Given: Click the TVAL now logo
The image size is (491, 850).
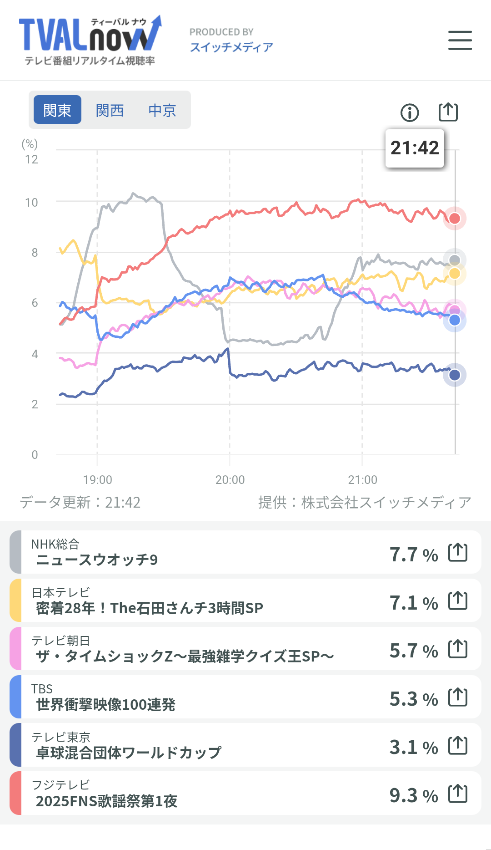Looking at the screenshot, I should pos(90,40).
